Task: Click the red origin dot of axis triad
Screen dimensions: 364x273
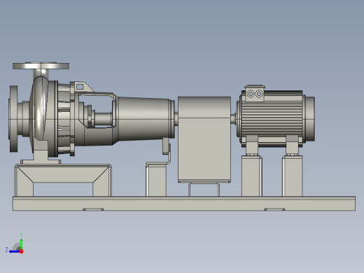Action: [x=22, y=251]
